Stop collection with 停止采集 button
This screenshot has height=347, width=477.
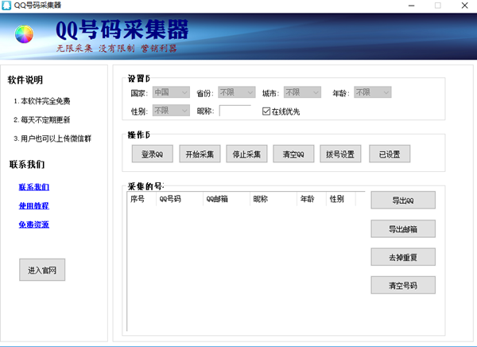246,154
